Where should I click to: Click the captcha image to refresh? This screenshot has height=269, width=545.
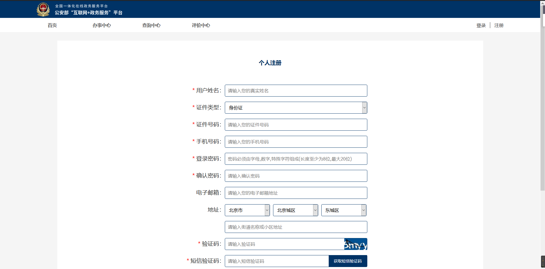[x=356, y=244]
